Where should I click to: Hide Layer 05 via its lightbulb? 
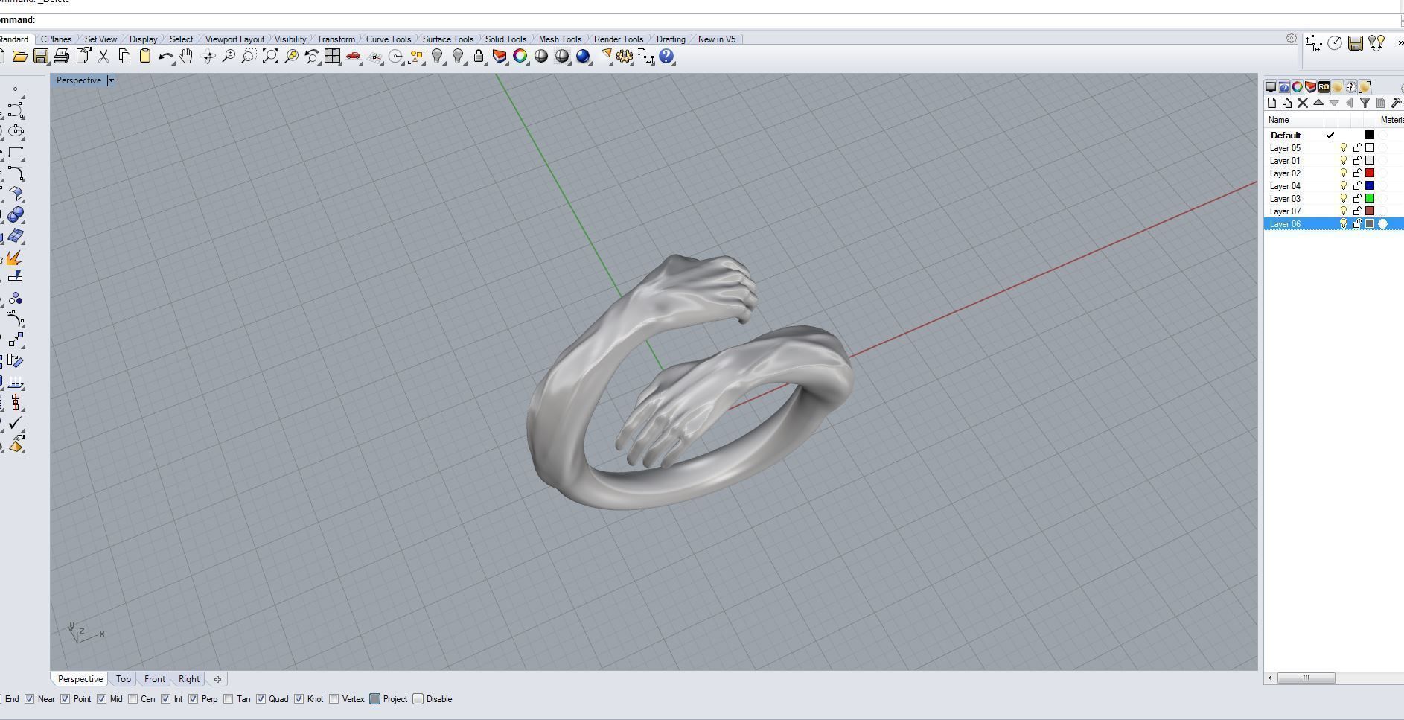coord(1344,148)
